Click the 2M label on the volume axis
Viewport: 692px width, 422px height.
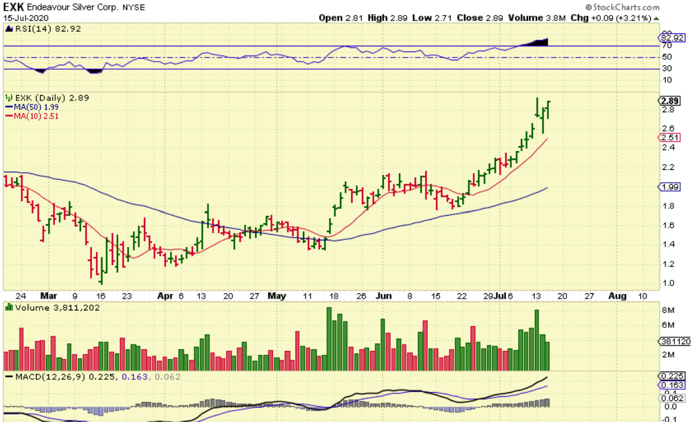point(667,355)
